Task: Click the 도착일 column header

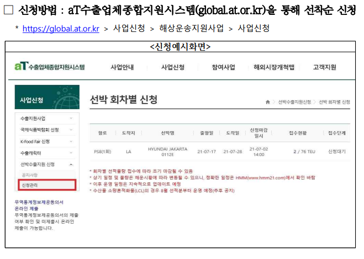Action: (x=233, y=133)
